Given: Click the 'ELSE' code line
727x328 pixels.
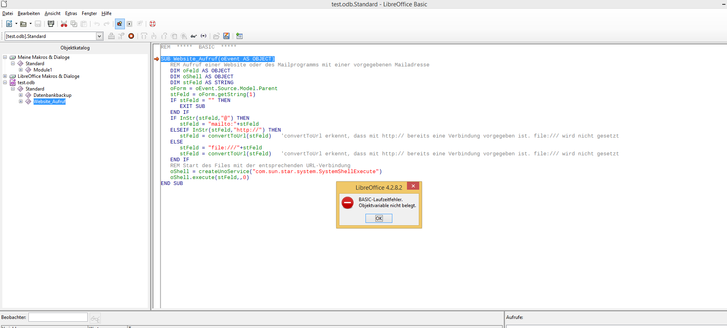Looking at the screenshot, I should [x=177, y=142].
